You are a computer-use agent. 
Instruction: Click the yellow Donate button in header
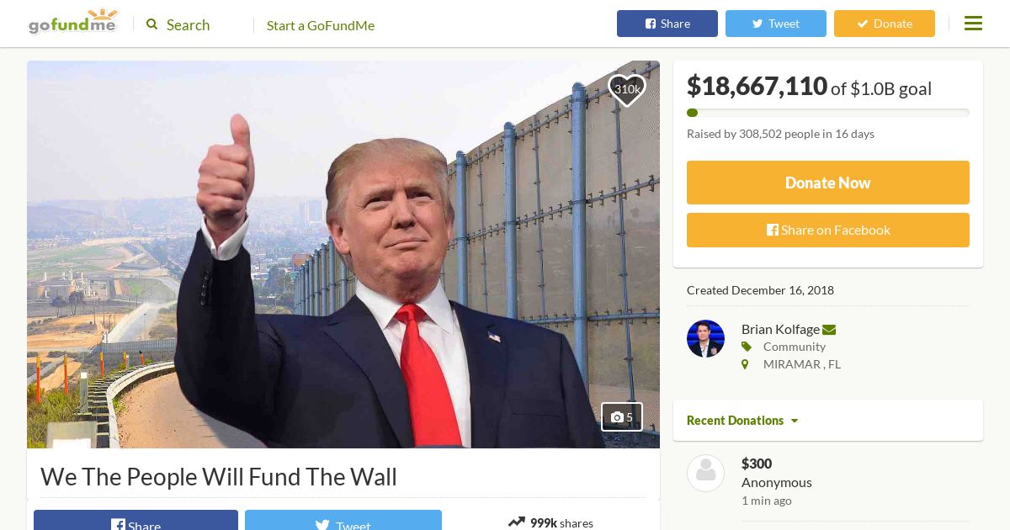click(885, 24)
